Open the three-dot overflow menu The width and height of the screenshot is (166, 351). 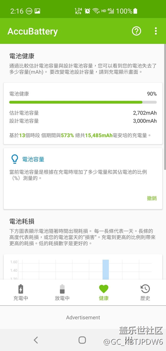click(156, 31)
